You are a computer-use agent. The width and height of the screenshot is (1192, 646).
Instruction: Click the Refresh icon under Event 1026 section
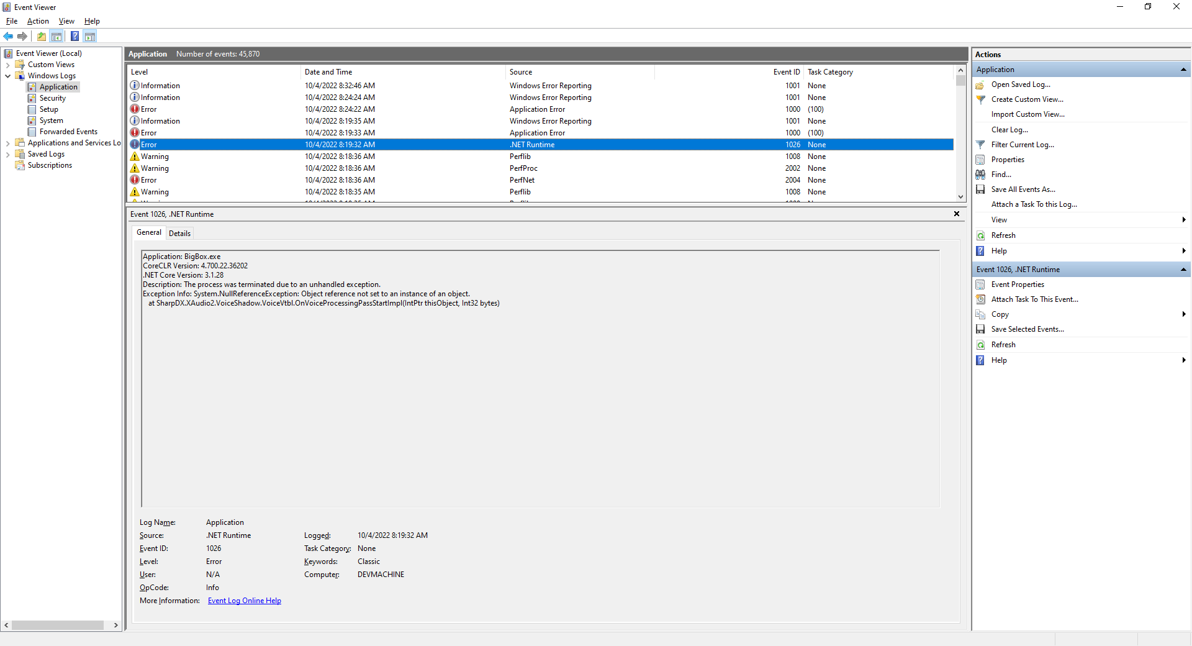tap(980, 345)
